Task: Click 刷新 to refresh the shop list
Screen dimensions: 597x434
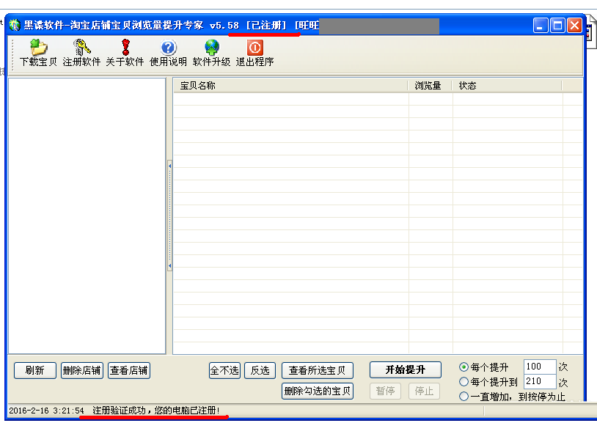Action: (x=34, y=370)
